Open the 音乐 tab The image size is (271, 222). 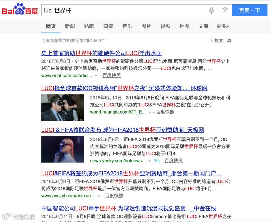pos(127,26)
